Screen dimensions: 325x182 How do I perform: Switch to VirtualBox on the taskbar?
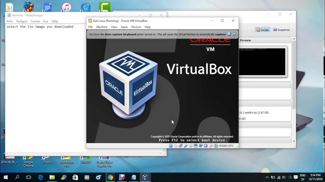145,177
